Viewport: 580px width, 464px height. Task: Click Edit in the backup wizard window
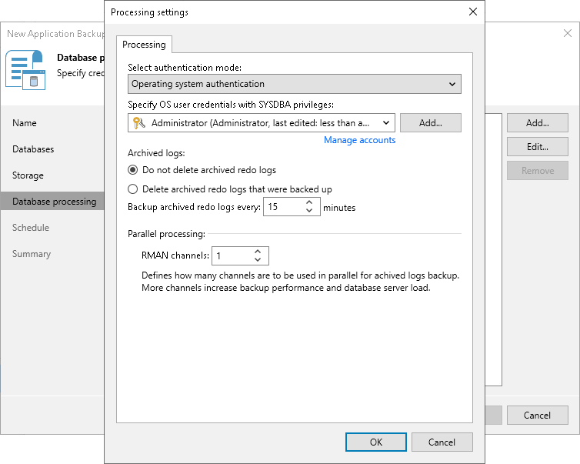click(538, 147)
